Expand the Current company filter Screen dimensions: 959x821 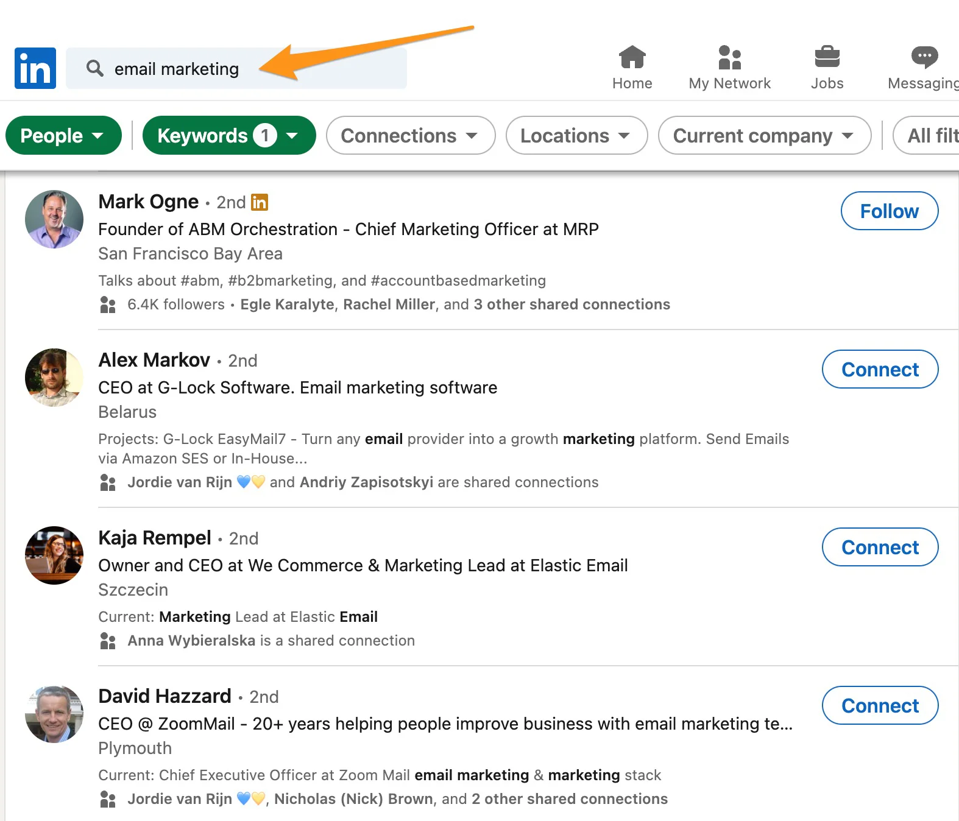(764, 135)
